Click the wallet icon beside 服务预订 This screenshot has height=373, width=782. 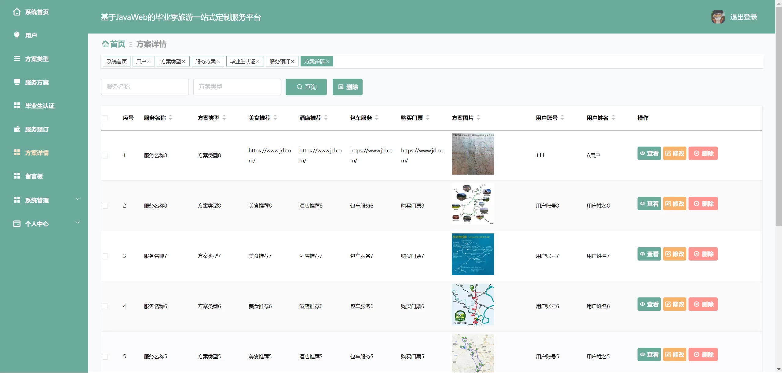(17, 129)
